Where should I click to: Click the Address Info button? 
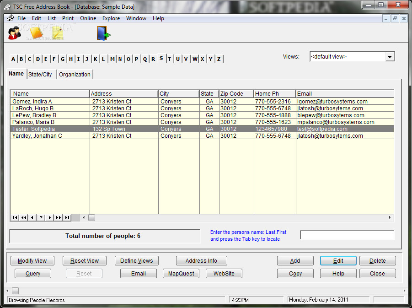[201, 261]
